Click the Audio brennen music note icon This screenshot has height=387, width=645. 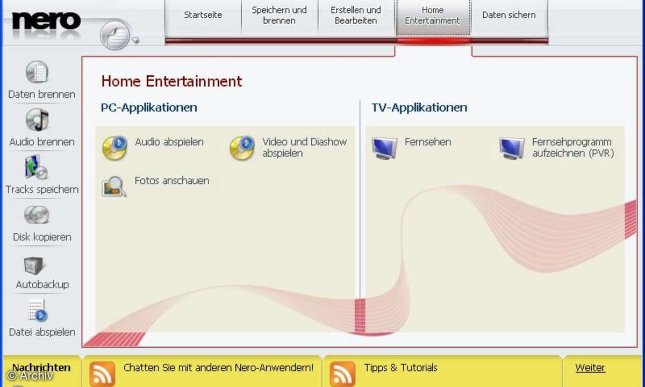tap(37, 120)
